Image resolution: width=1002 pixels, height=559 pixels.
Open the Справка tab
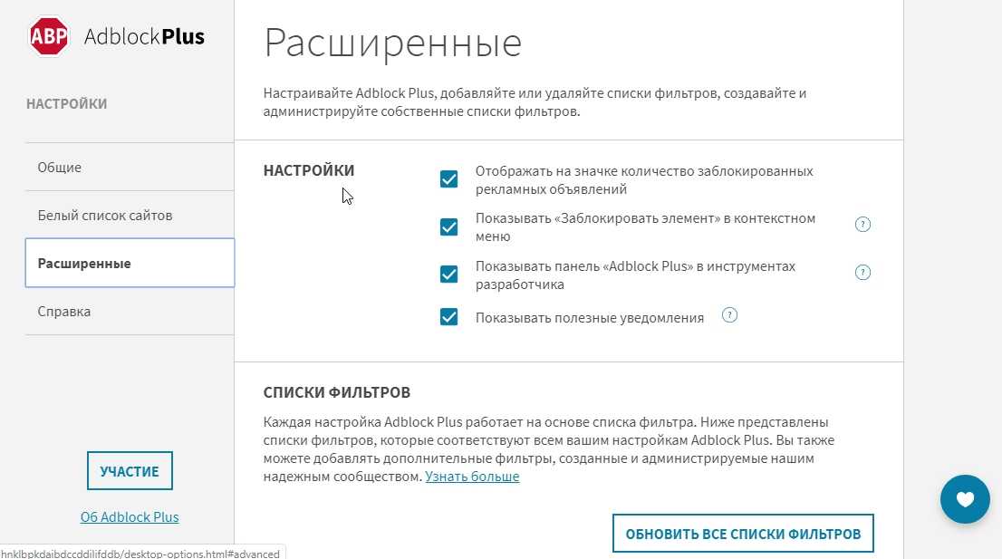(130, 311)
